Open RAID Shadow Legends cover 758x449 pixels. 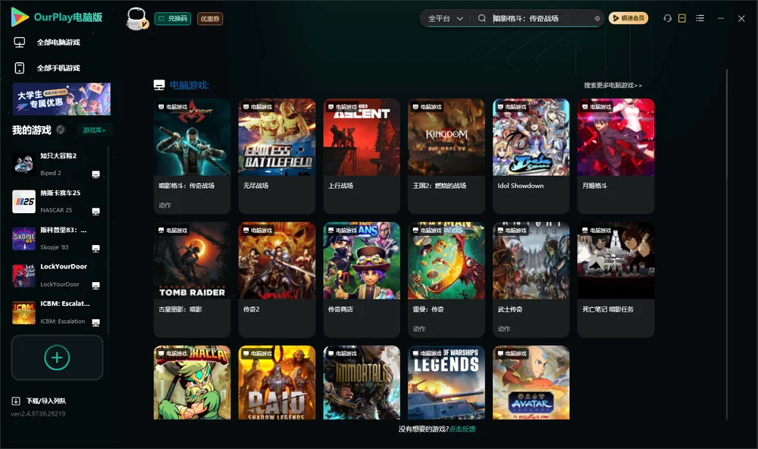[277, 382]
